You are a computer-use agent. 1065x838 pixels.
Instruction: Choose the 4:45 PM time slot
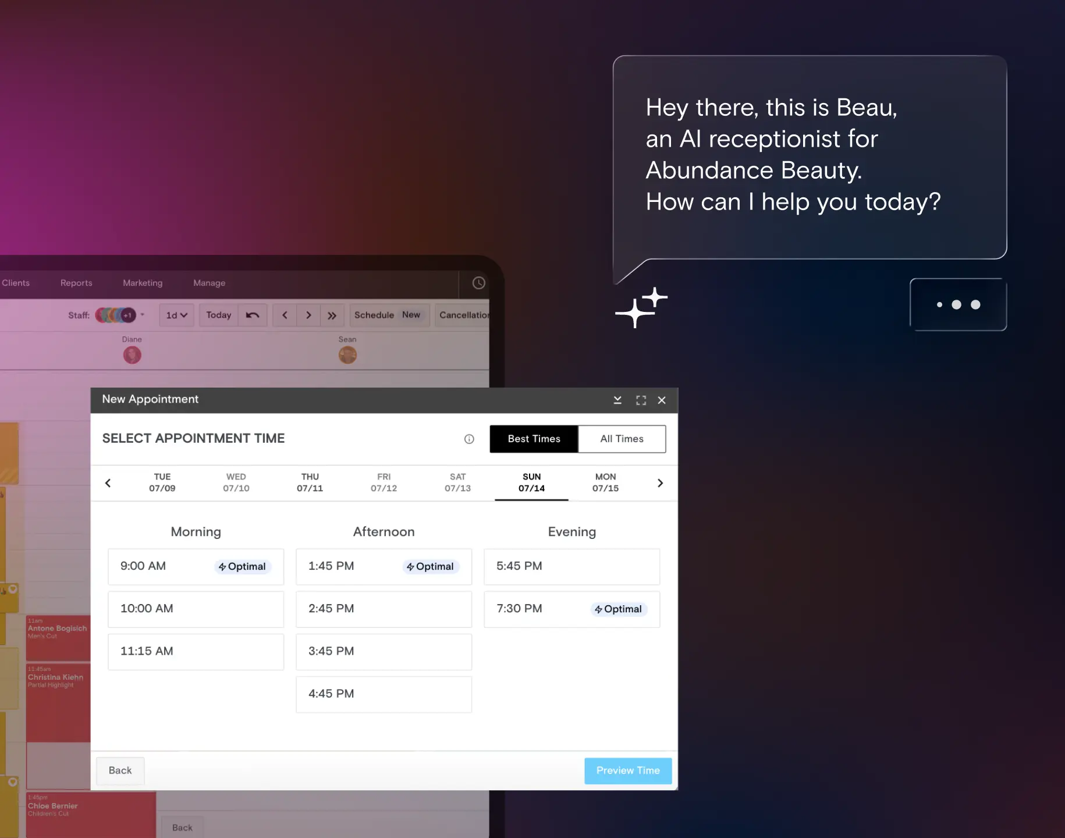[x=384, y=694]
